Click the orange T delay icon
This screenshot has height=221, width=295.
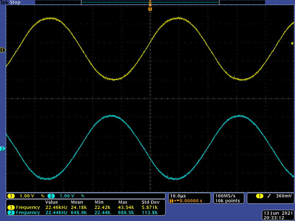point(173,201)
